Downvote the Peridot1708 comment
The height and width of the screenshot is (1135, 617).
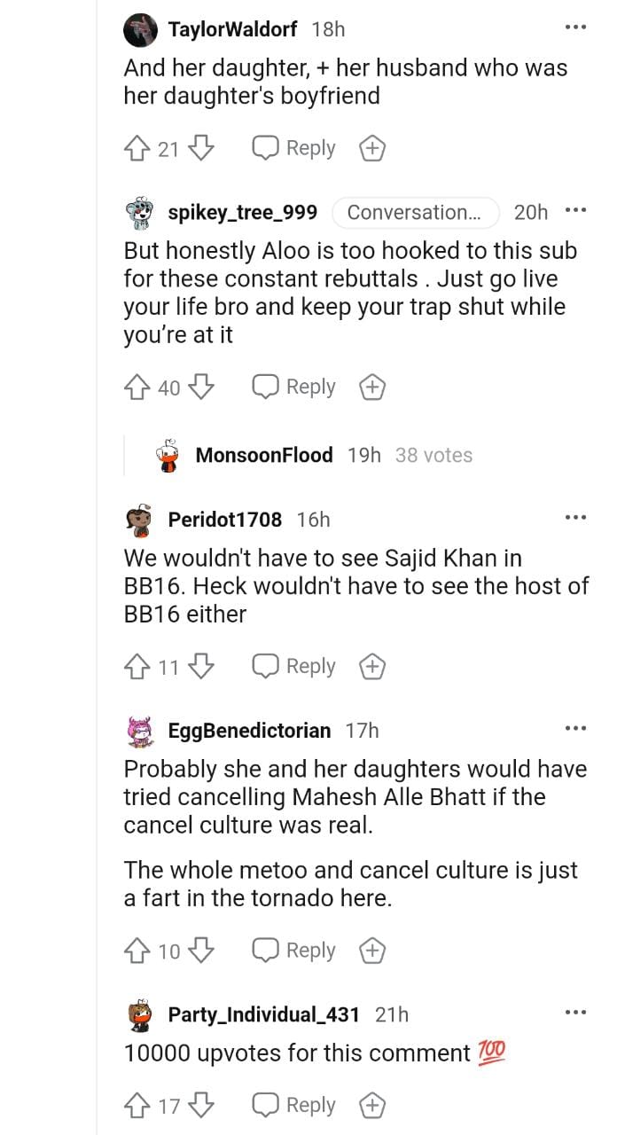[202, 666]
